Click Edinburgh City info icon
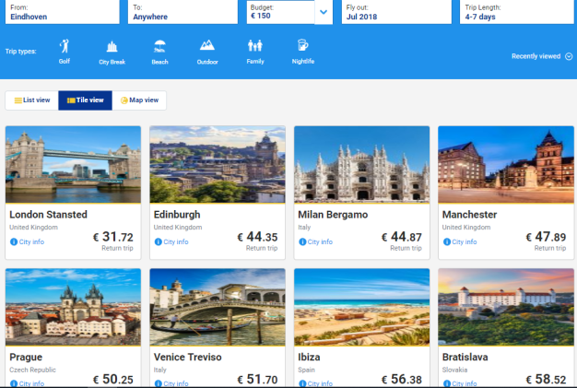The height and width of the screenshot is (388, 577). tap(159, 241)
